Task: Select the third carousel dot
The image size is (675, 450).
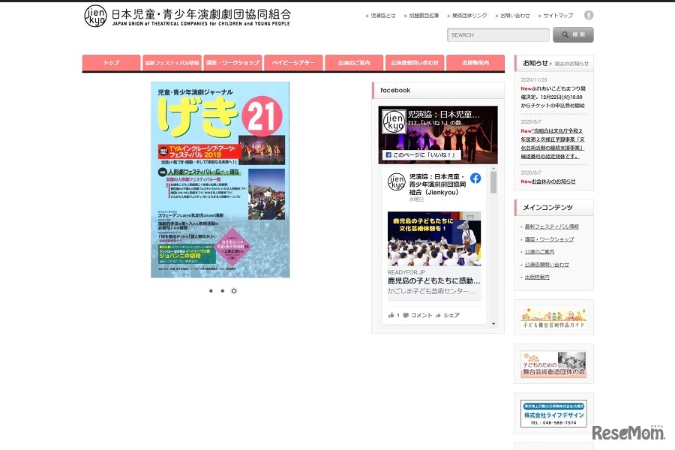Action: [x=234, y=291]
